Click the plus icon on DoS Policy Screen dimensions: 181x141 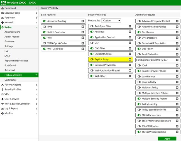tap(177, 49)
